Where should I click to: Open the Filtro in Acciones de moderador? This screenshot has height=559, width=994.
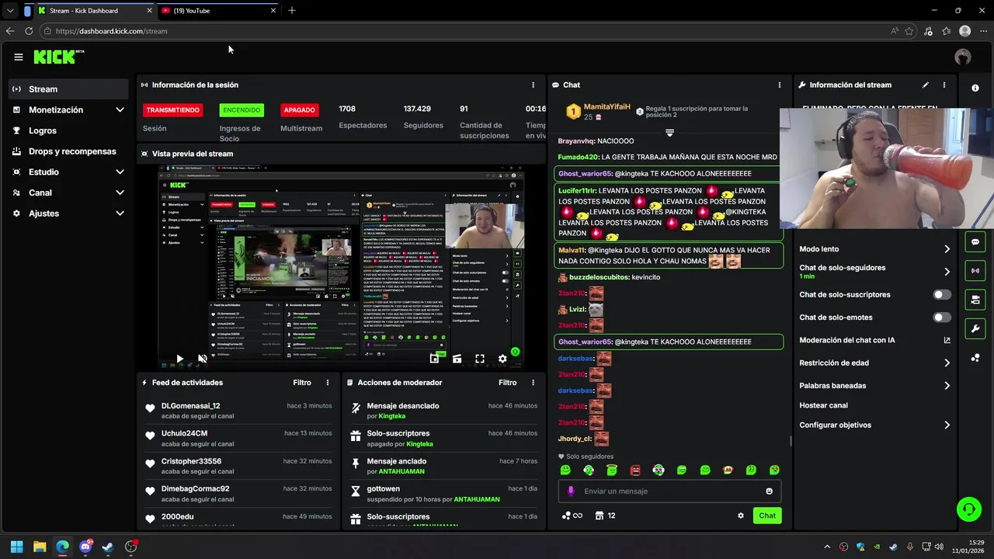507,383
